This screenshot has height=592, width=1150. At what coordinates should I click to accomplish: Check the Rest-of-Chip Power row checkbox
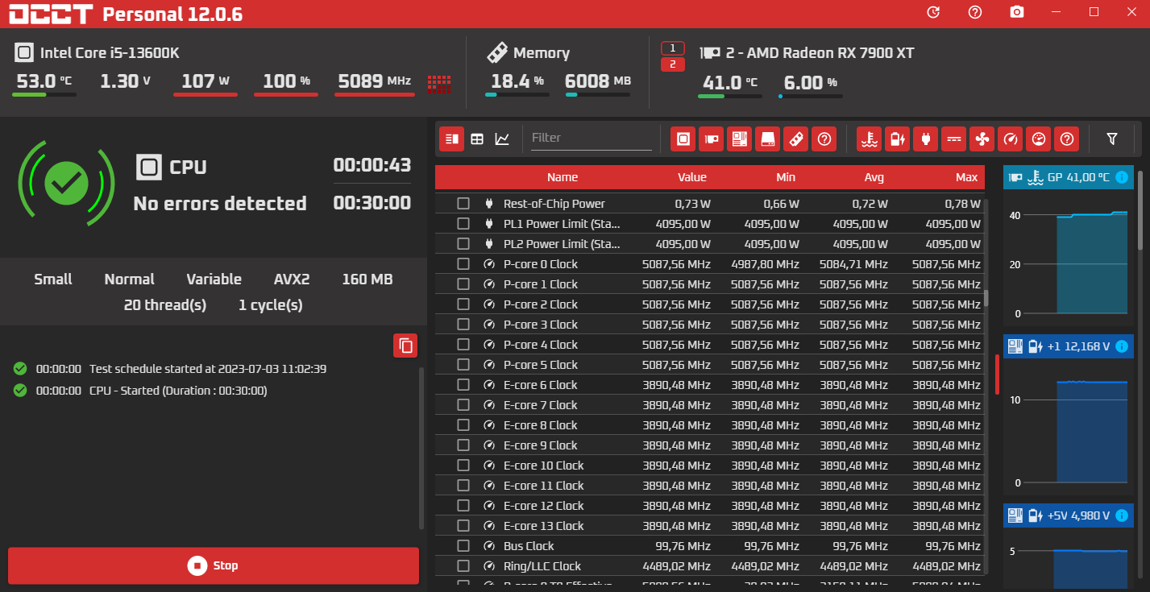(463, 204)
